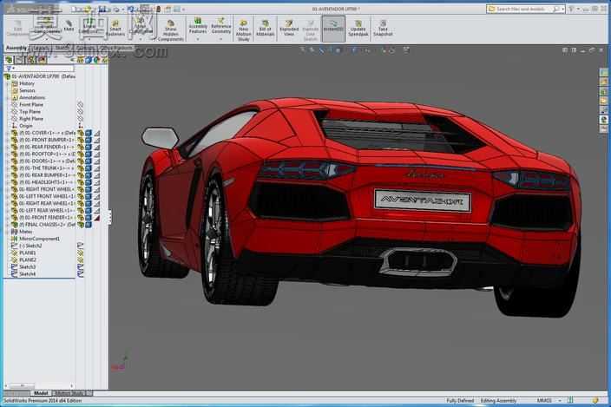The image size is (611, 407).
Task: Expand the 01-REAR FENDER component node
Action: tap(8, 147)
